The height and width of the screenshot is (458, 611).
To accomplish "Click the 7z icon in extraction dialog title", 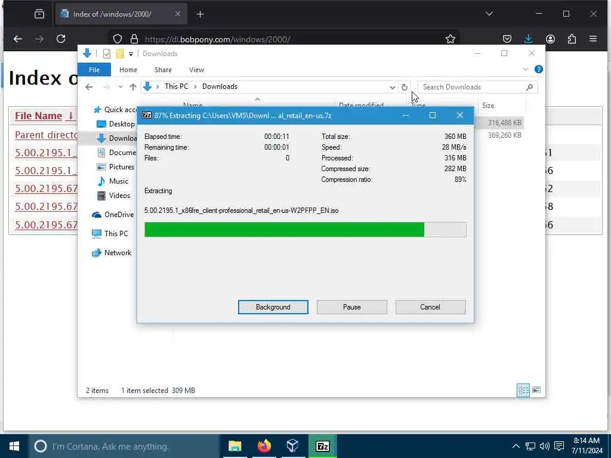I will (x=147, y=115).
